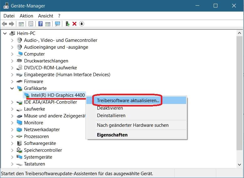
Task: Collapse the Heim-PC root node
Action: coord(5,33)
